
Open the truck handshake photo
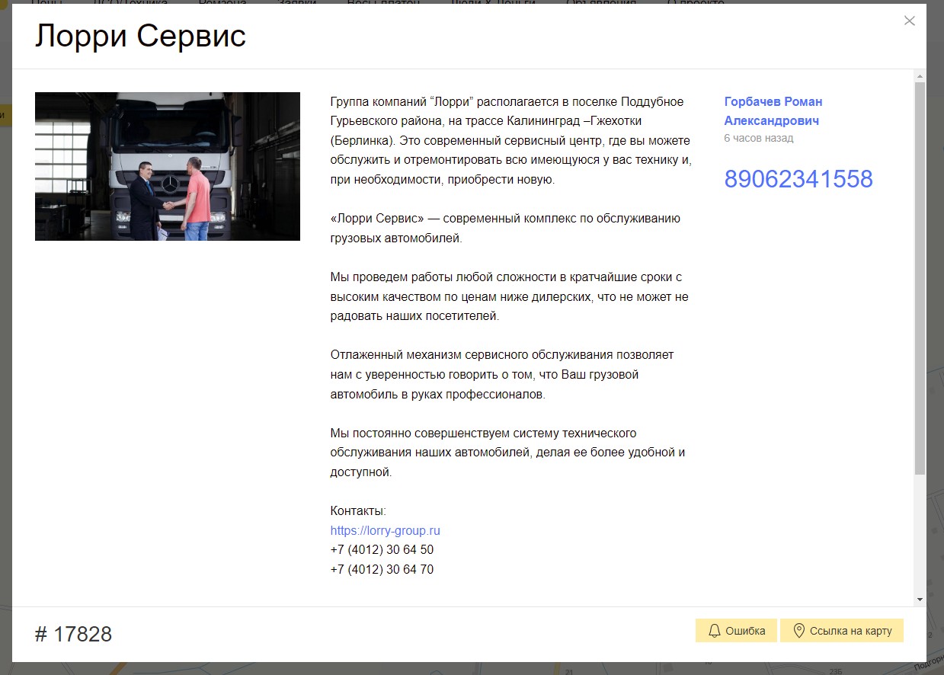[x=168, y=166]
